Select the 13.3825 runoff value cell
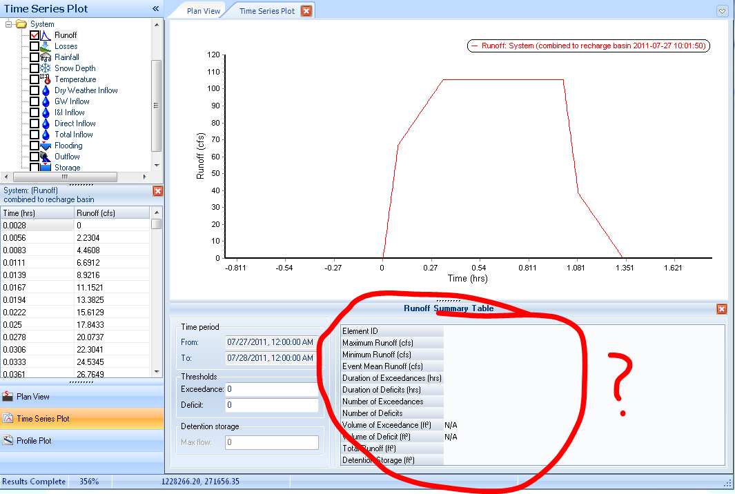735x494 pixels. (112, 300)
